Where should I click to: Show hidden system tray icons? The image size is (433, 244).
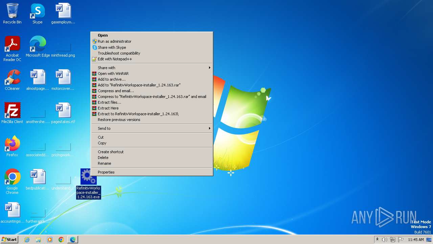pyautogui.click(x=377, y=240)
